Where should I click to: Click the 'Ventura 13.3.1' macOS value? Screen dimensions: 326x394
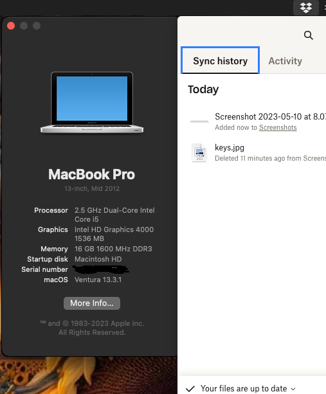point(98,280)
